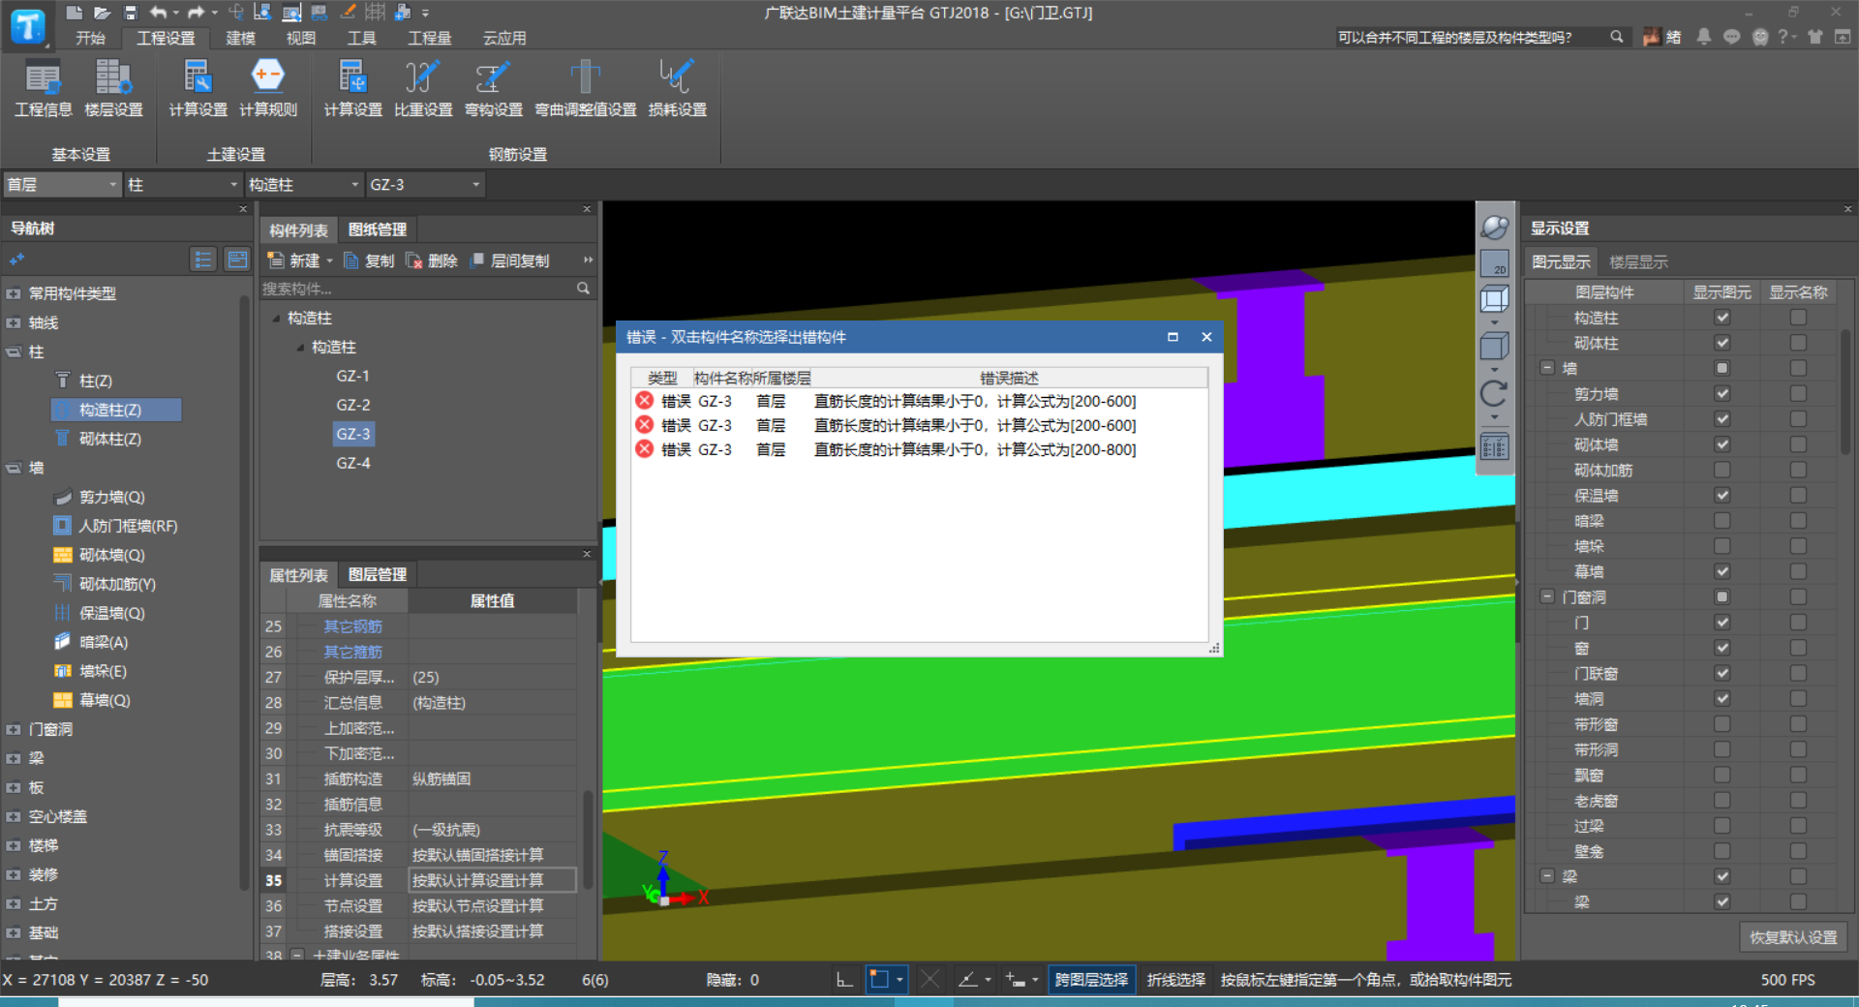Open the 柱 component type dropdown
The image size is (1859, 1007).
183,184
